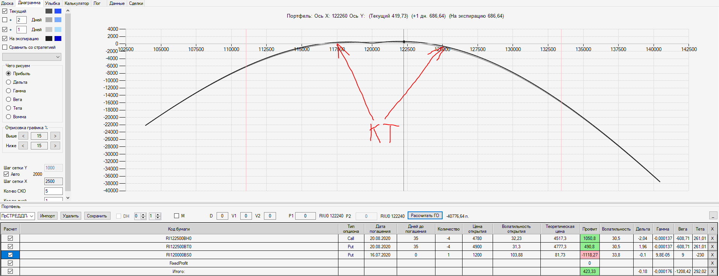Increase the Выше percentage with right arrow

coord(55,136)
